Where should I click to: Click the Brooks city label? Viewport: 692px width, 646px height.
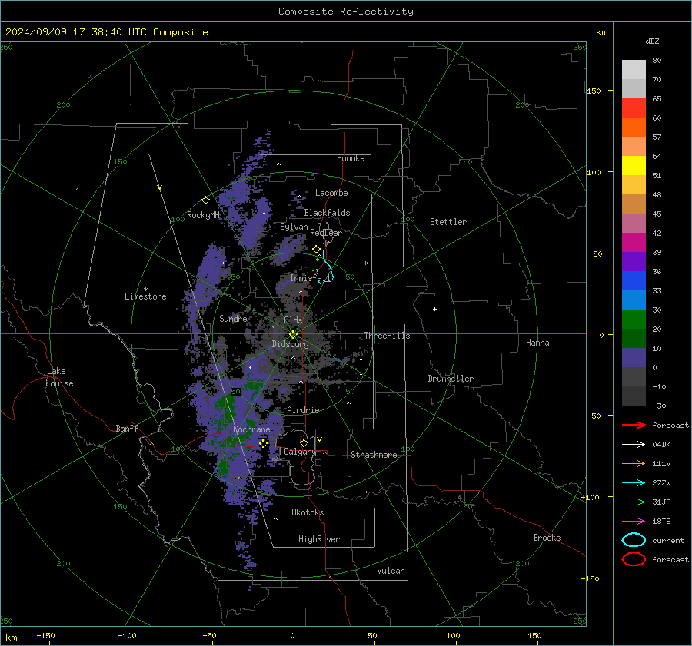(547, 538)
